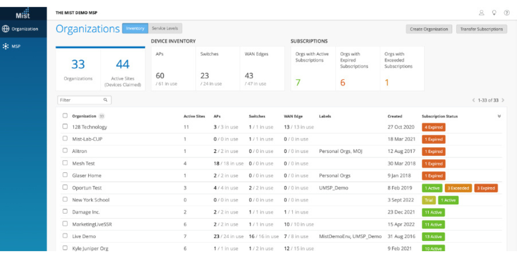Screen dimensions: 517x258
Task: Check the New York School row checkbox
Action: (65, 199)
